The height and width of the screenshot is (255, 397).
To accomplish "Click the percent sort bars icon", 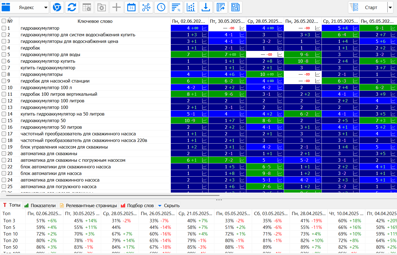I will click(x=176, y=7).
